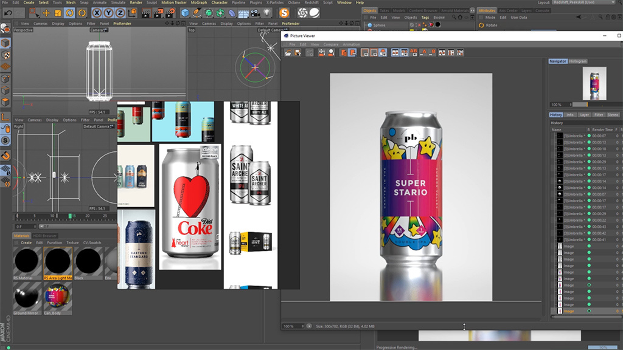
Task: Open the MoGraph menu
Action: coord(199,2)
